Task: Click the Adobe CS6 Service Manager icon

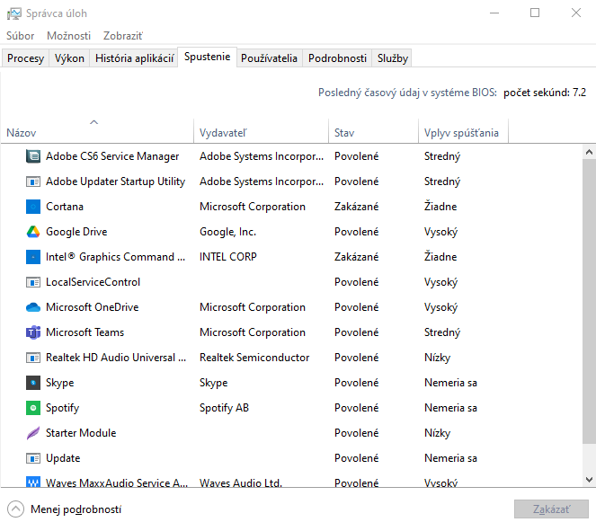Action: click(x=33, y=156)
